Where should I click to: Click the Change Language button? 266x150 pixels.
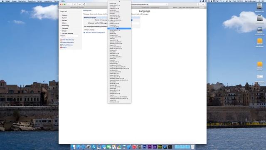(89, 30)
